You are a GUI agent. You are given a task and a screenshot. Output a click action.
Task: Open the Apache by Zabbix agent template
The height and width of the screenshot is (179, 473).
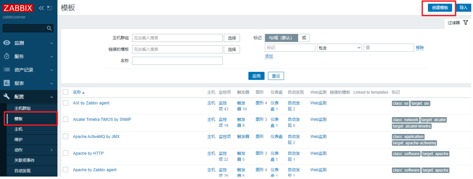click(x=95, y=170)
